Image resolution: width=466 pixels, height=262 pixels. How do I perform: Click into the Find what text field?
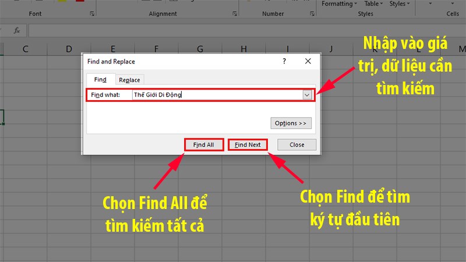[x=216, y=95]
